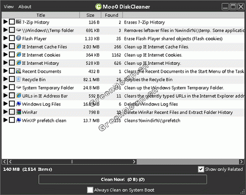Click the URLs in IE Address Bar icon
Image resolution: width=246 pixels, height=195 pixels.
point(19,95)
